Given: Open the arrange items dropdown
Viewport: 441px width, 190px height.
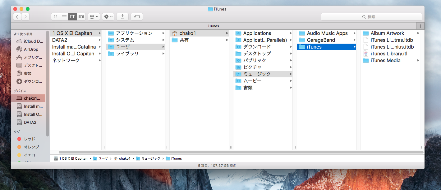Looking at the screenshot, I should (94, 17).
